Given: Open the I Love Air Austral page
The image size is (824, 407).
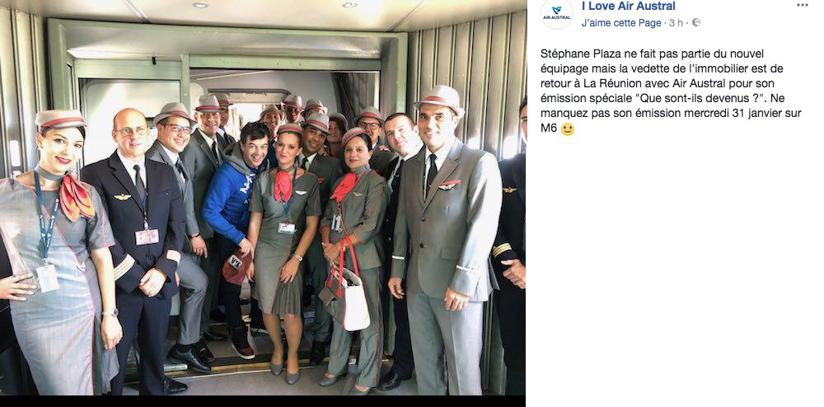Looking at the screenshot, I should coord(628,7).
